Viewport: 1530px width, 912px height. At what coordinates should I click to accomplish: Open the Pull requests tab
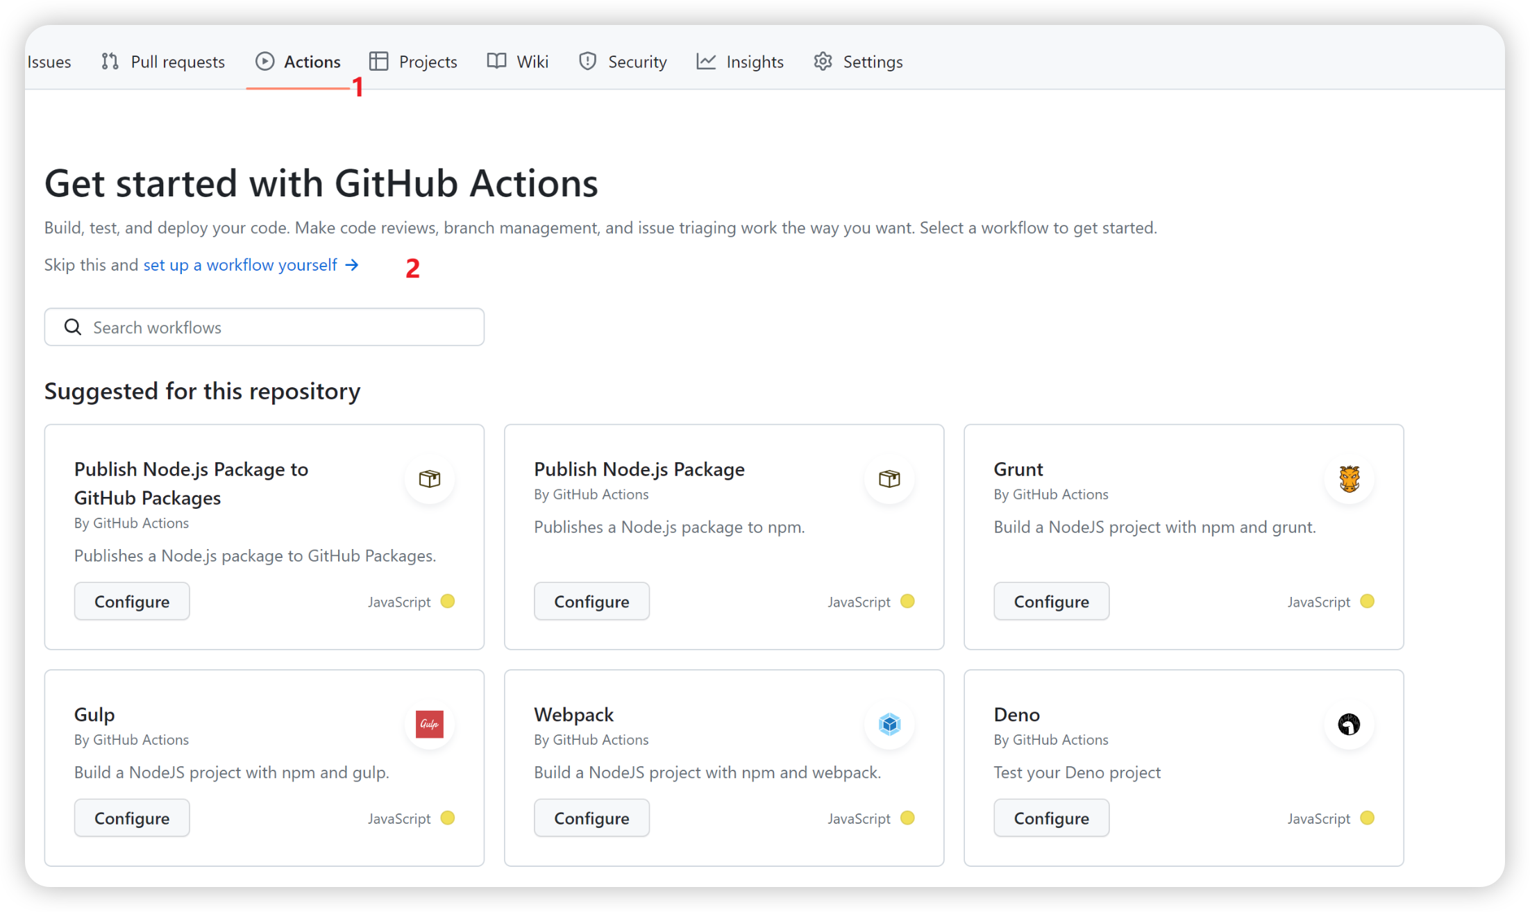(x=162, y=62)
